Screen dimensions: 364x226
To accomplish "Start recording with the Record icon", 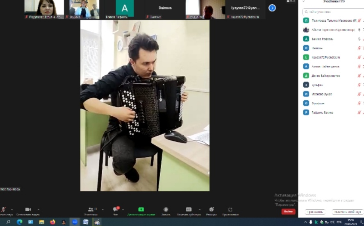I will click(x=166, y=209).
